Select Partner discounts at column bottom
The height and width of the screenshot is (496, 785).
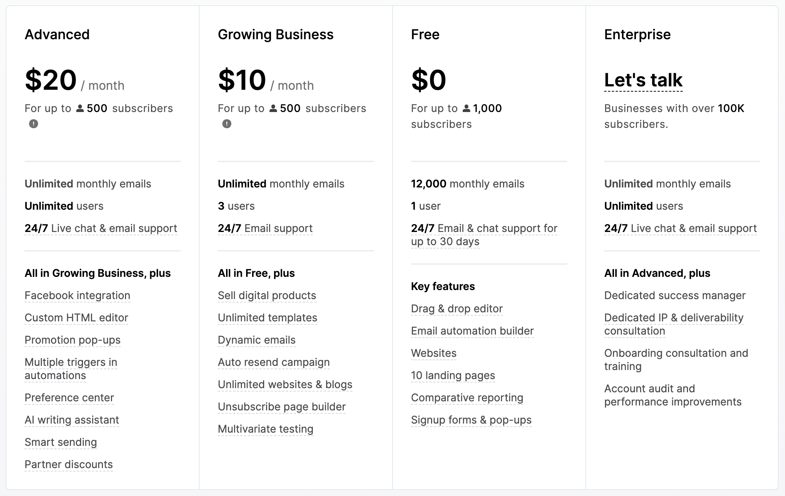click(68, 465)
